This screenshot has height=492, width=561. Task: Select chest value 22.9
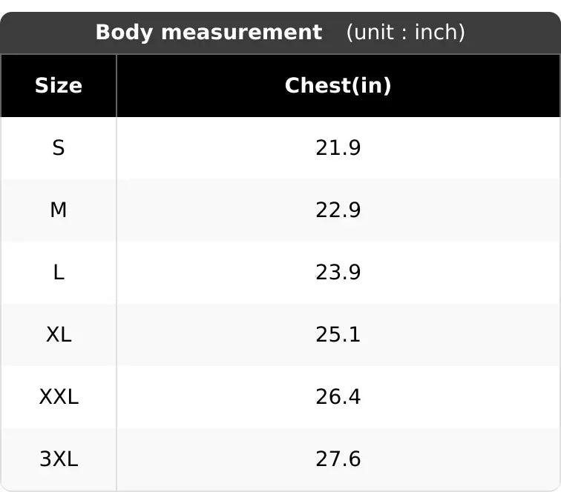[x=338, y=210]
